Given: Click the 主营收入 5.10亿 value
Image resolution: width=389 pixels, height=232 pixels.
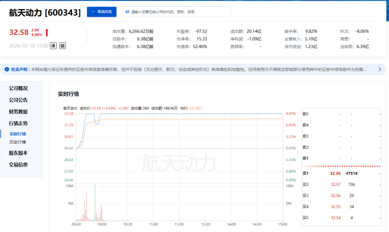Looking at the screenshot, I should point(311,39).
